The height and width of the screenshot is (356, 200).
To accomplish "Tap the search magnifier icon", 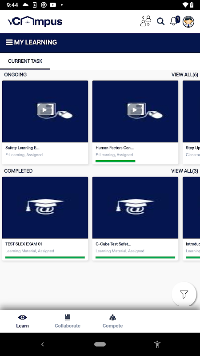I will 160,21.
